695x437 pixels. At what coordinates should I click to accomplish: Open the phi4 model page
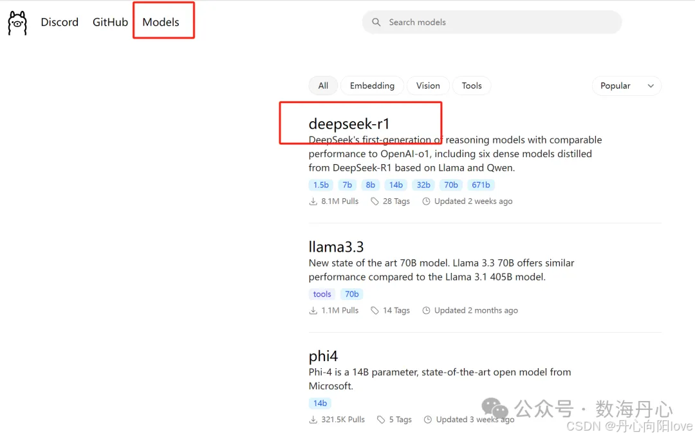tap(323, 356)
